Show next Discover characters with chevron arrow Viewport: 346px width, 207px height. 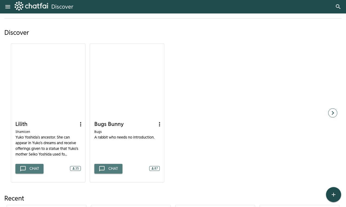pyautogui.click(x=333, y=113)
